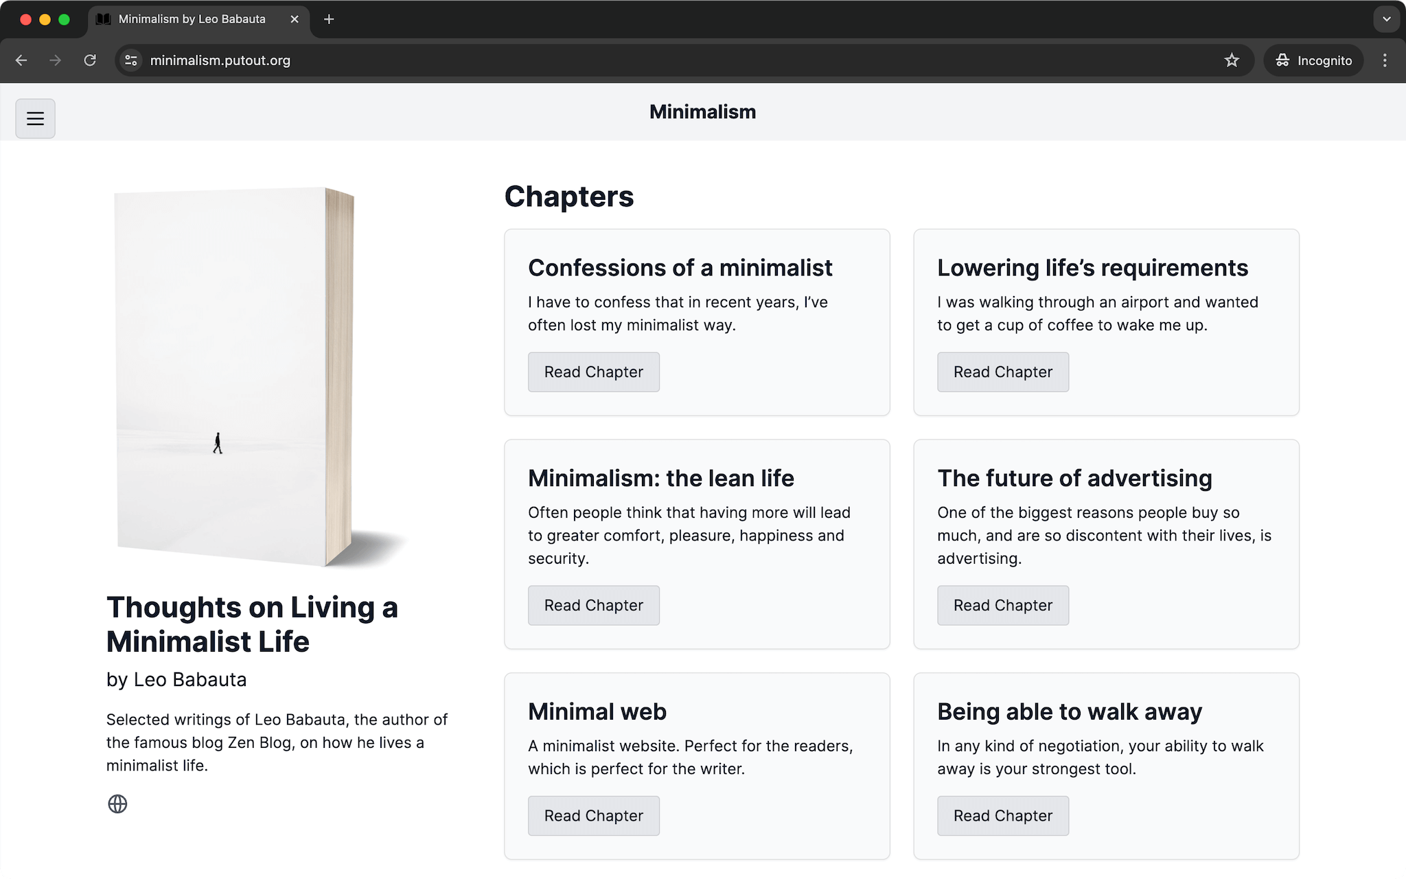
Task: Click The future of advertising heading
Action: (1074, 478)
